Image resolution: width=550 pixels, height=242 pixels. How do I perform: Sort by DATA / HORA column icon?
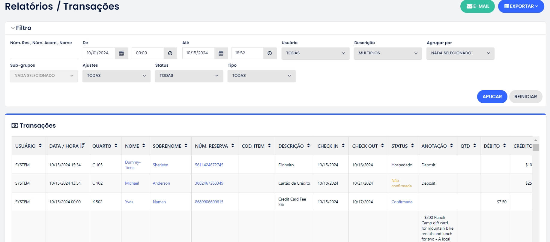[x=82, y=146]
